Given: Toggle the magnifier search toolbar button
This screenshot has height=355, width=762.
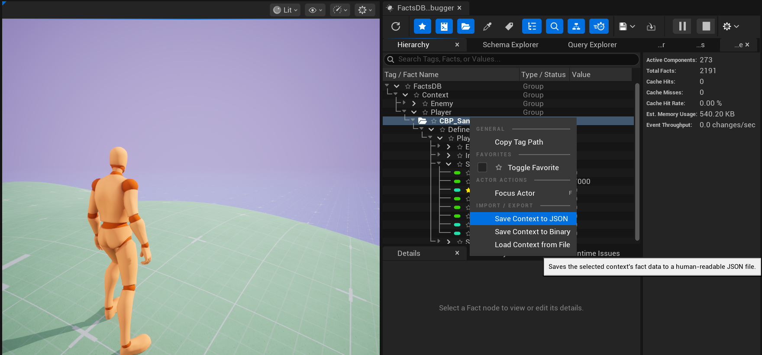Looking at the screenshot, I should (x=555, y=26).
